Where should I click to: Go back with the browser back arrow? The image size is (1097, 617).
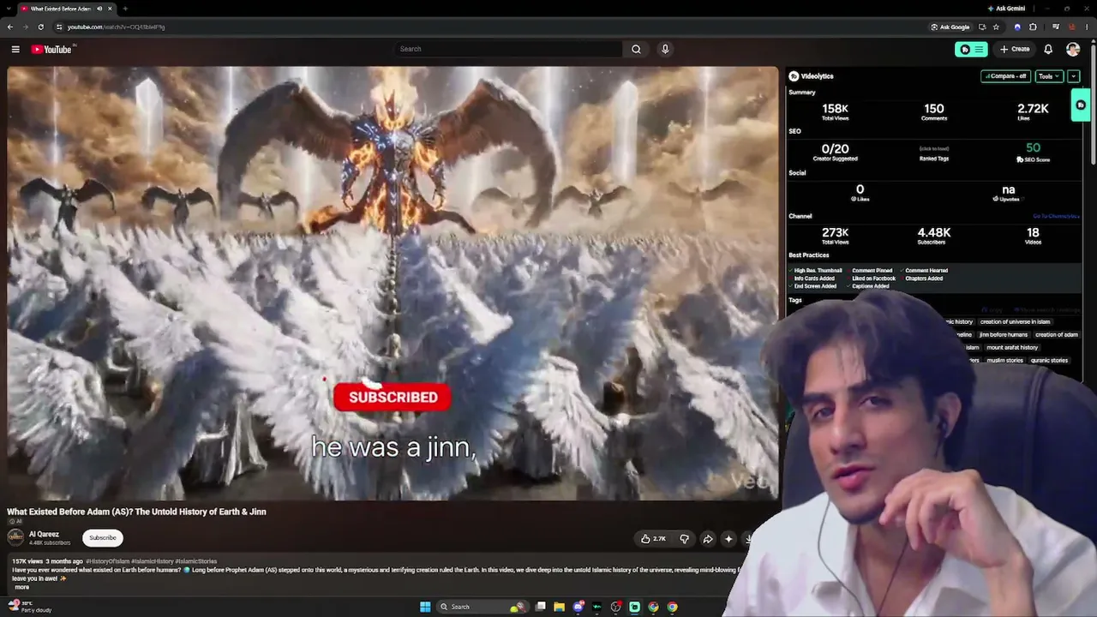click(x=10, y=27)
